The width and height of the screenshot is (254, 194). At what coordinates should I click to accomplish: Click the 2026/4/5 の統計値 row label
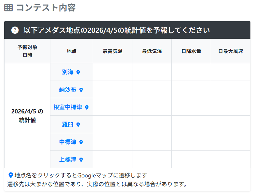point(27,116)
